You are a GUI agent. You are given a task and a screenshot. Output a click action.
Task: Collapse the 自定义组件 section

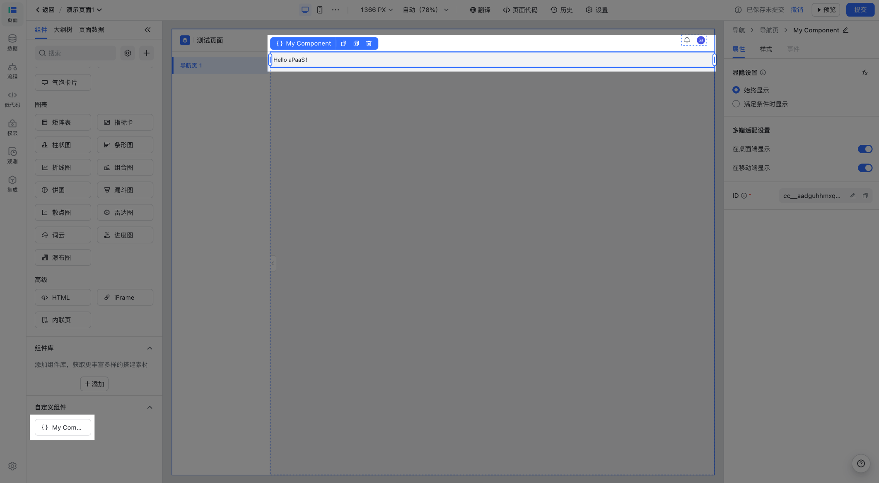150,407
